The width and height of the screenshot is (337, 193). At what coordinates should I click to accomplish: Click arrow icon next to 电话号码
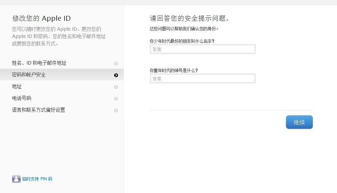coord(116,98)
